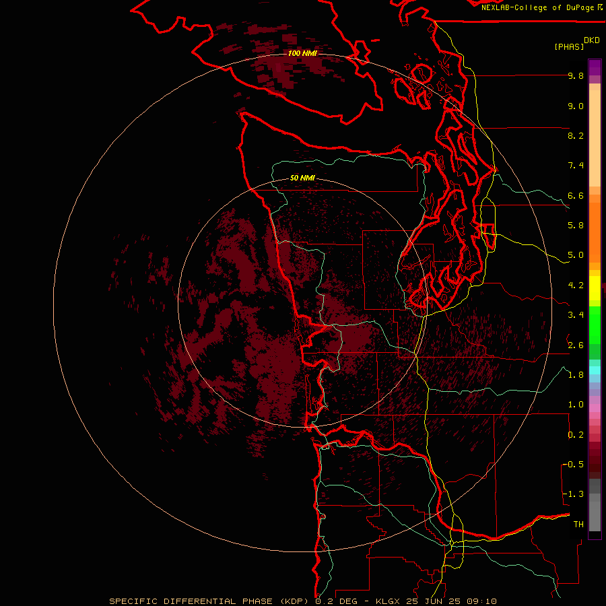Select the -0.5 value on the color scale
606x606 pixels.
tap(573, 465)
